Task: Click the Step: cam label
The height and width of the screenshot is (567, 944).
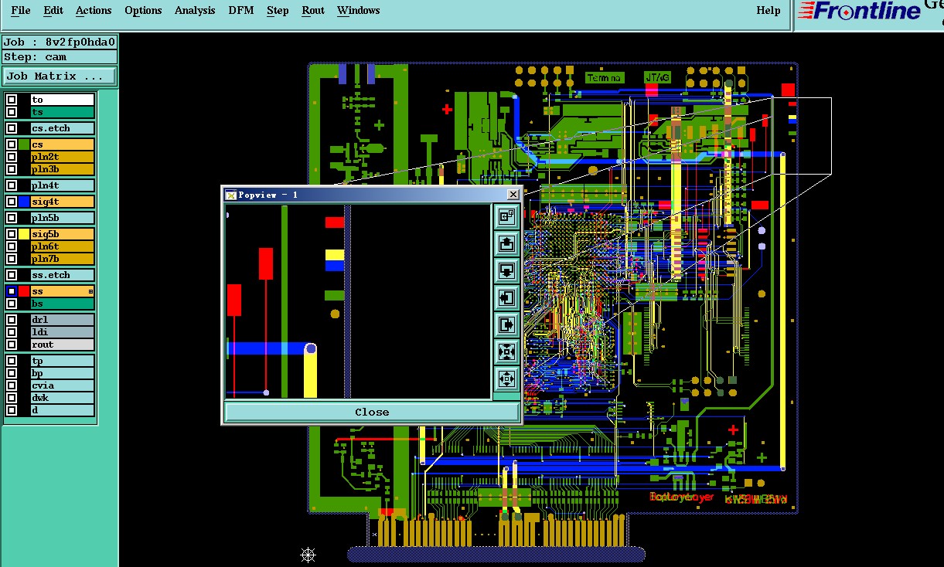Action: pyautogui.click(x=60, y=56)
